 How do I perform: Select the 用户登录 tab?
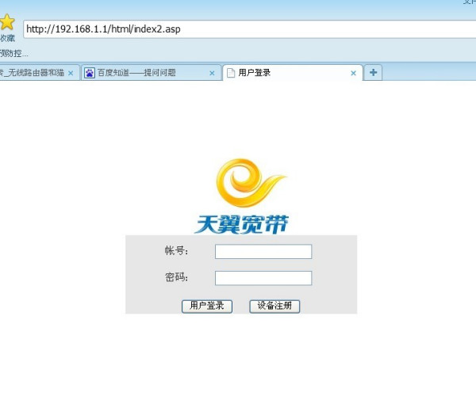click(293, 73)
